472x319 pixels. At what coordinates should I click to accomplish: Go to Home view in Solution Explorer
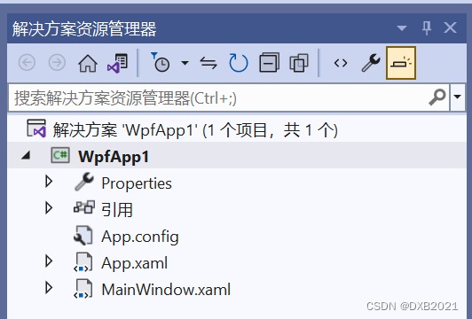pos(88,63)
